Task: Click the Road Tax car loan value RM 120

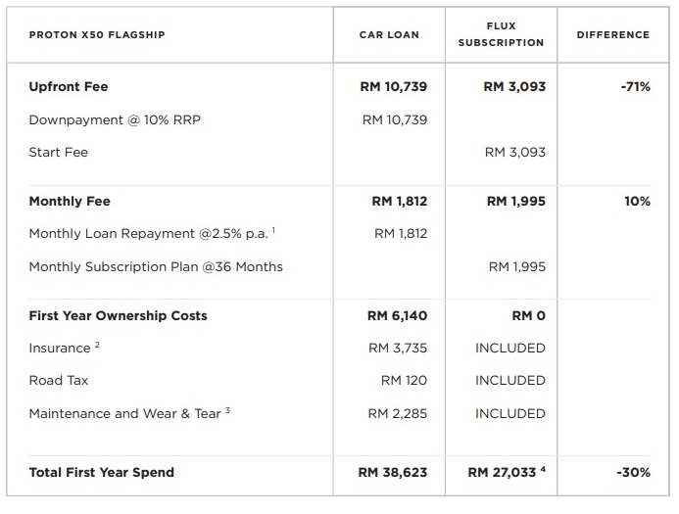Action: (404, 381)
